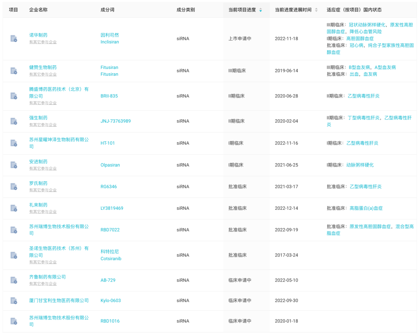Open indication link 丁型病毒性肝炎
The height and width of the screenshot is (333, 419).
point(364,118)
